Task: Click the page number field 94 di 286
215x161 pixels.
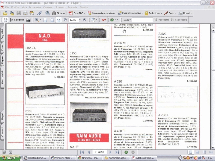Action: [99, 152]
